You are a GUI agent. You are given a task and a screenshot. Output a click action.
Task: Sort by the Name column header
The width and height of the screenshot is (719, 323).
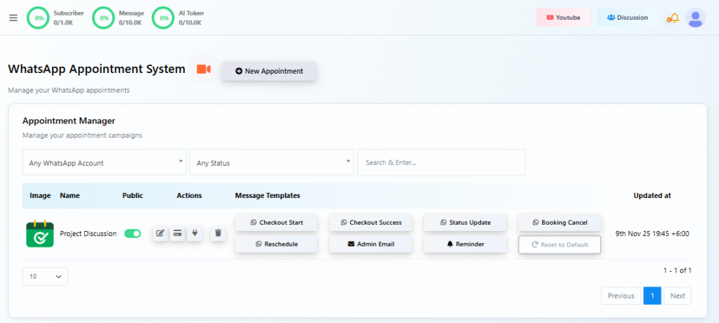click(70, 195)
